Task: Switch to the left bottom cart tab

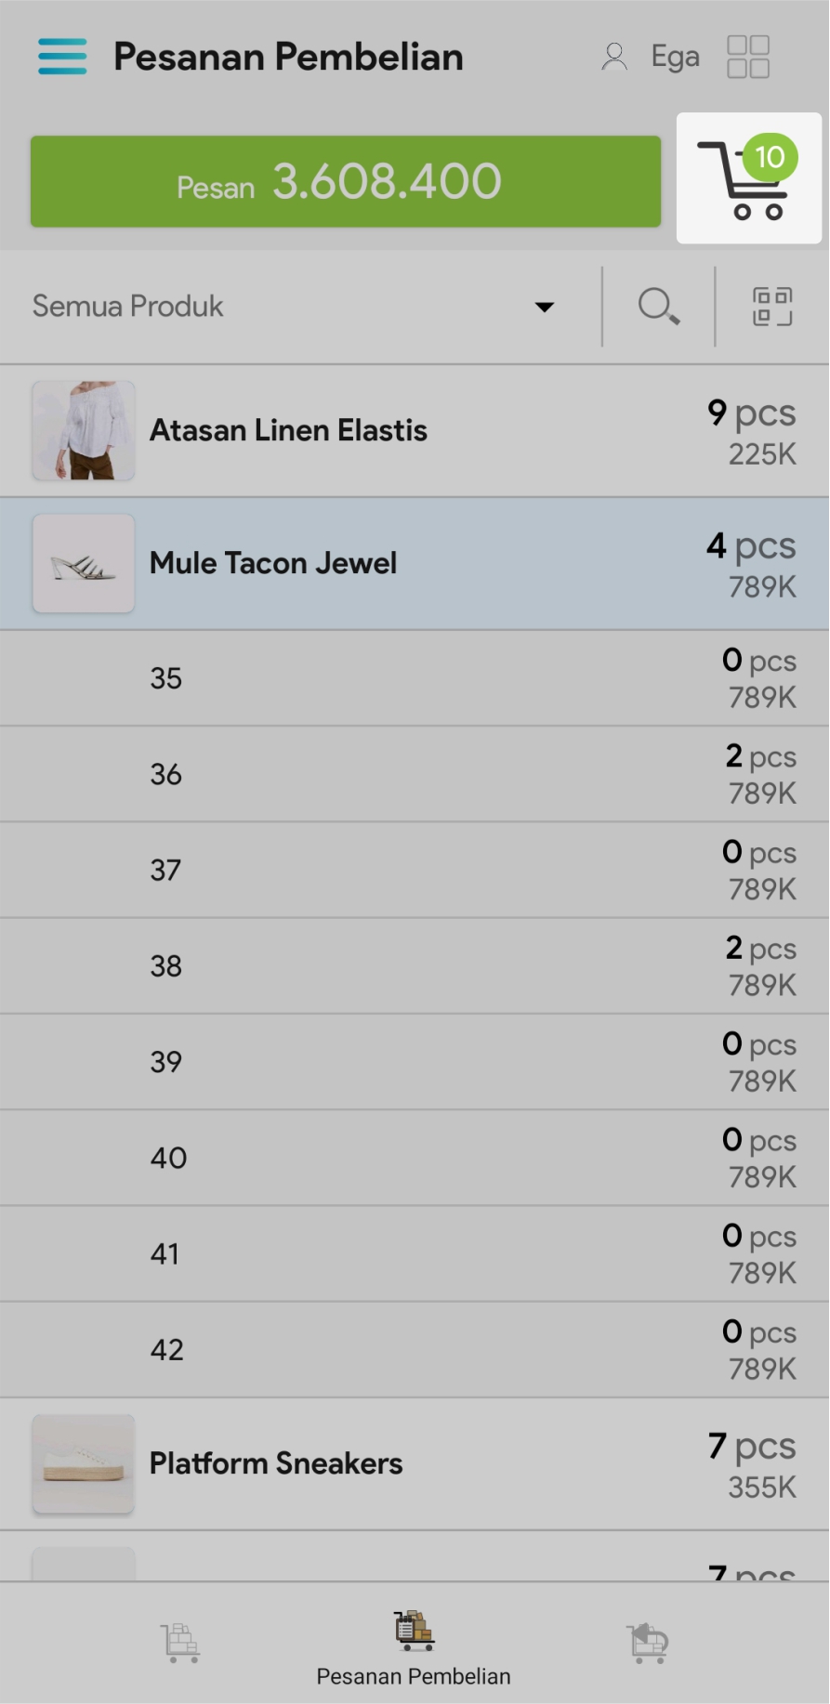Action: pyautogui.click(x=180, y=1642)
